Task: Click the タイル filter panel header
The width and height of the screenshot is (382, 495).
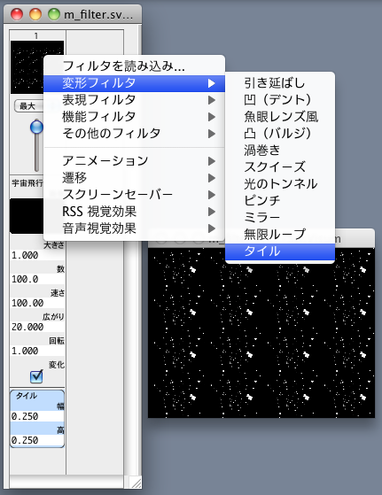Action: click(x=37, y=396)
